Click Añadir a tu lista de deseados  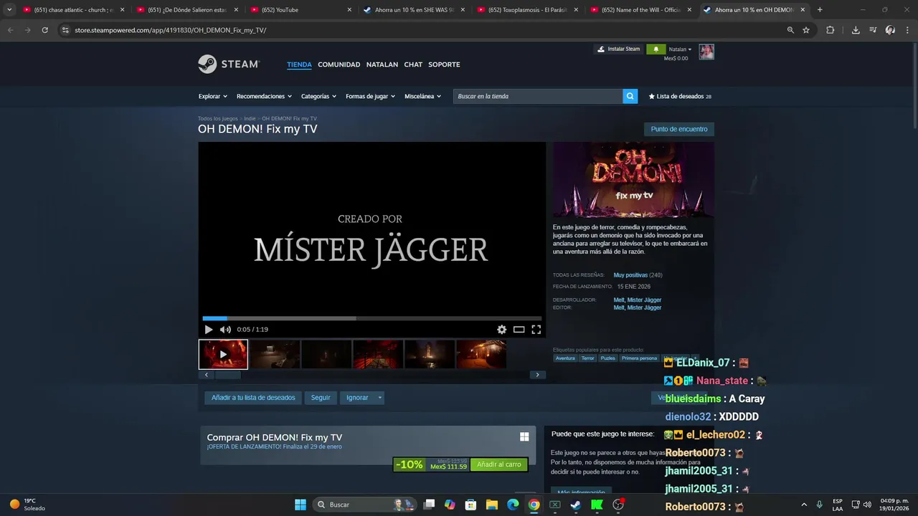click(253, 398)
